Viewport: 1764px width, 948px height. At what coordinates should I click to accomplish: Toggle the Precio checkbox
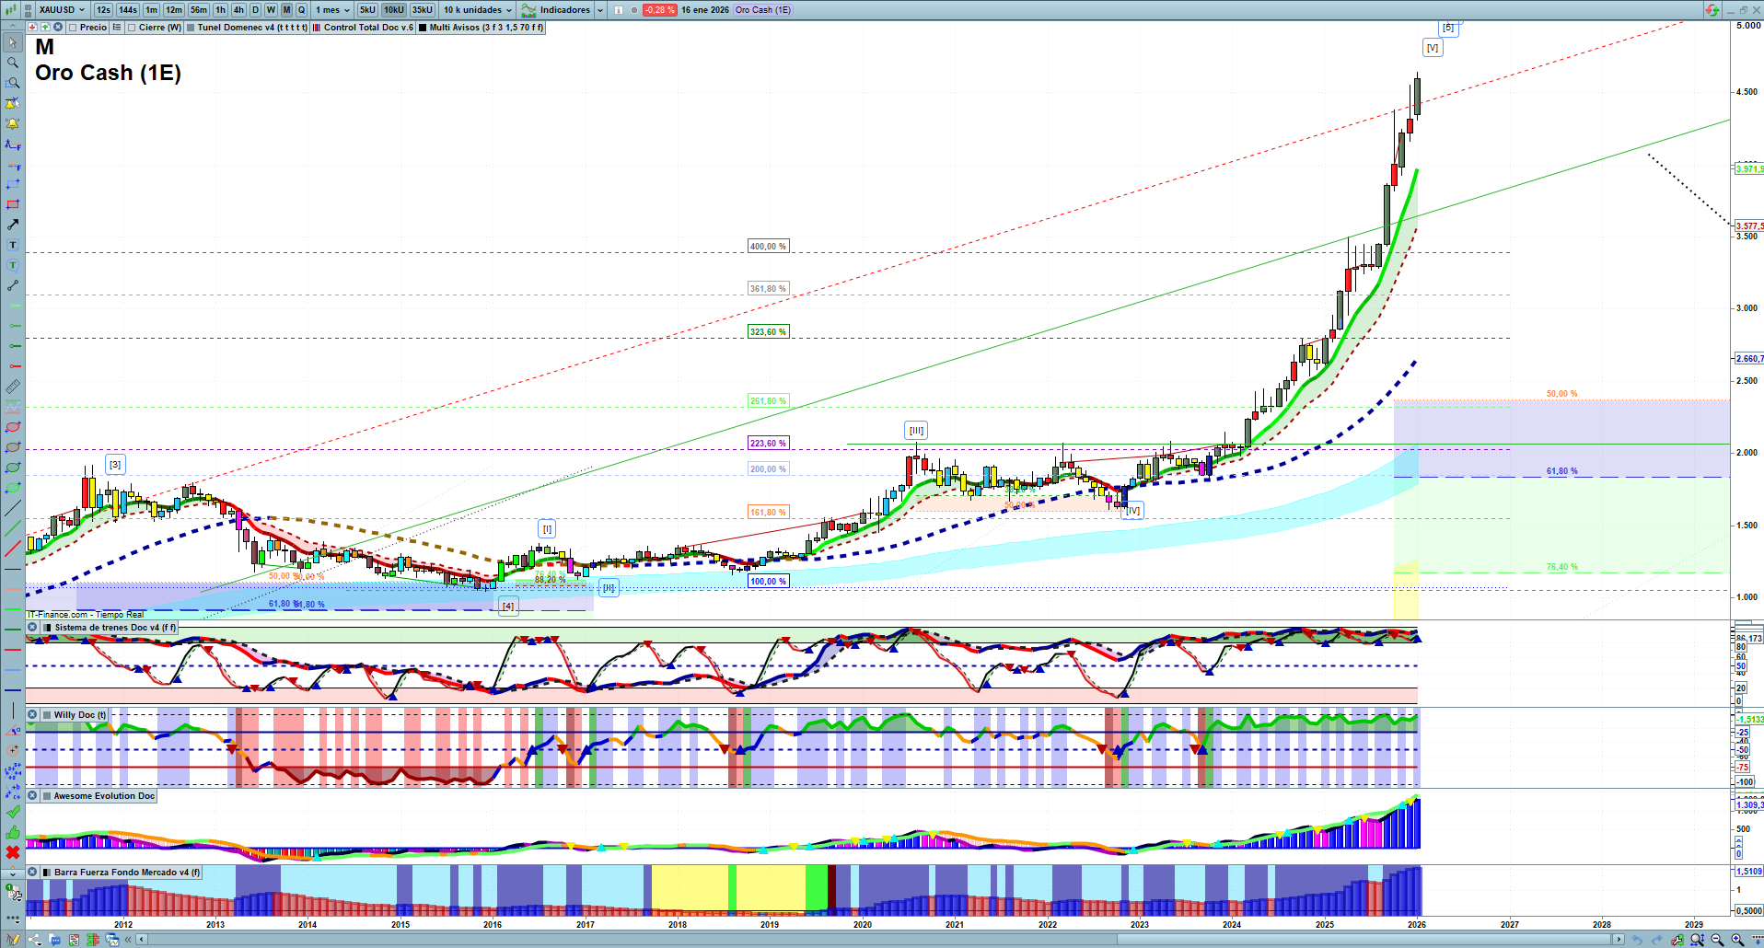[73, 28]
